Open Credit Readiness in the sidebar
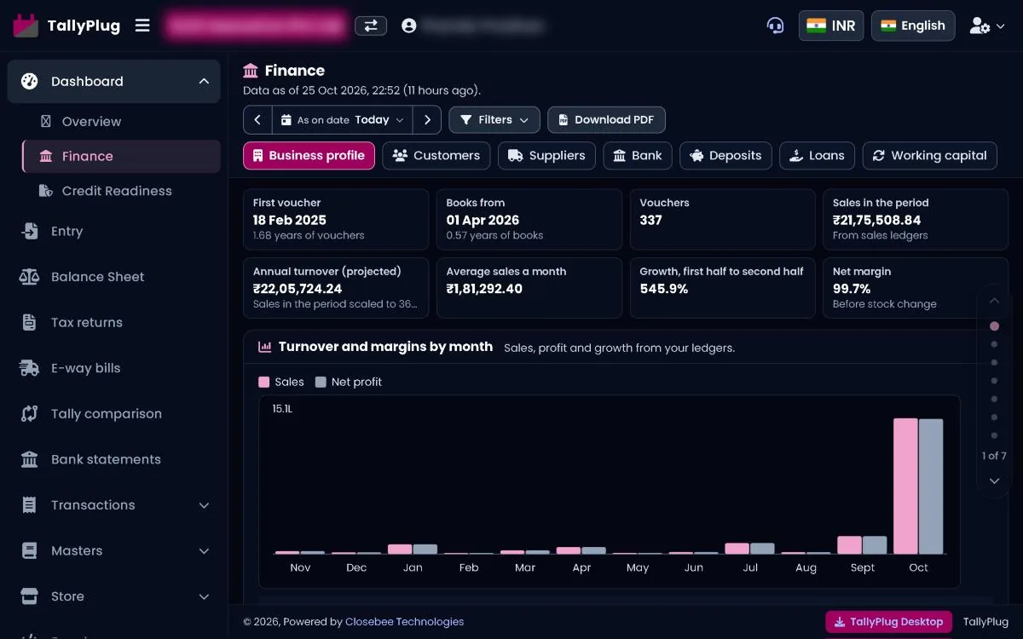Screen dimensions: 1023x639 (121, 191)
